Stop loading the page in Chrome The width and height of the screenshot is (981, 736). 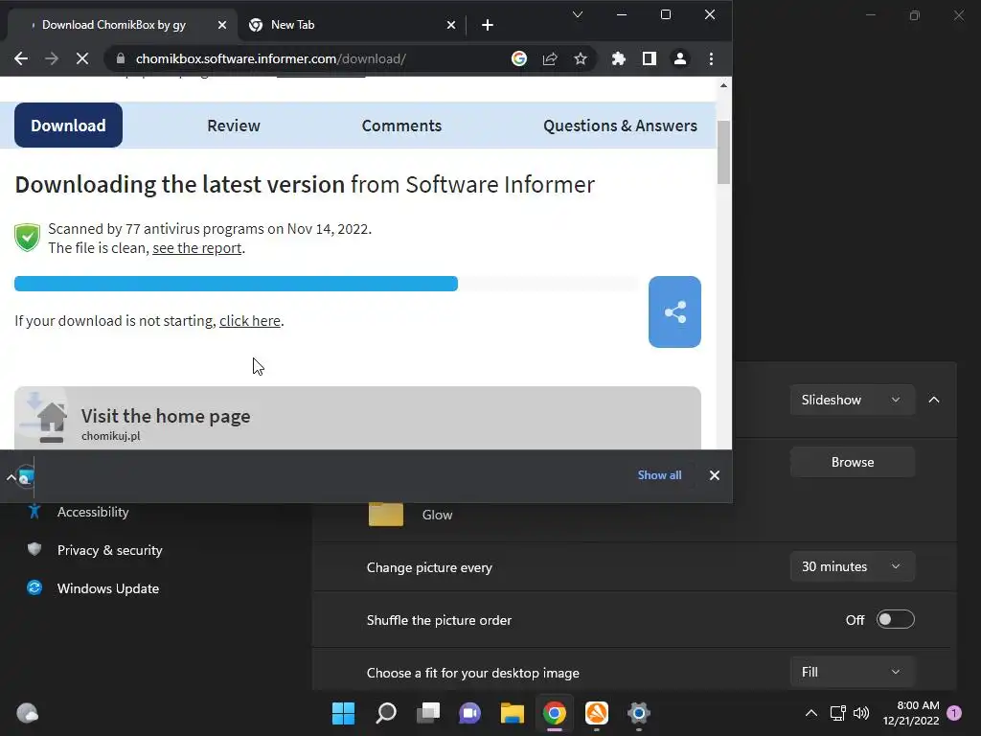[82, 58]
